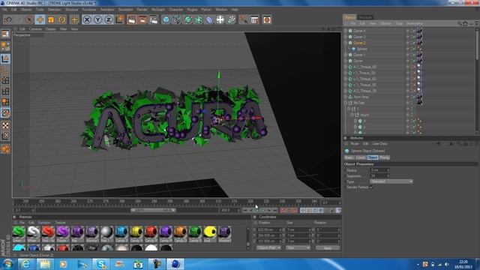Select the Cloner 2 object in the tree
This screenshot has width=480, height=270.
[x=359, y=43]
